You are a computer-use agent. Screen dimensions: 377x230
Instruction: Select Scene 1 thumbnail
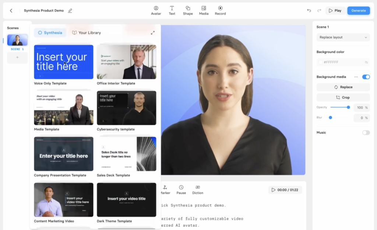click(x=17, y=40)
